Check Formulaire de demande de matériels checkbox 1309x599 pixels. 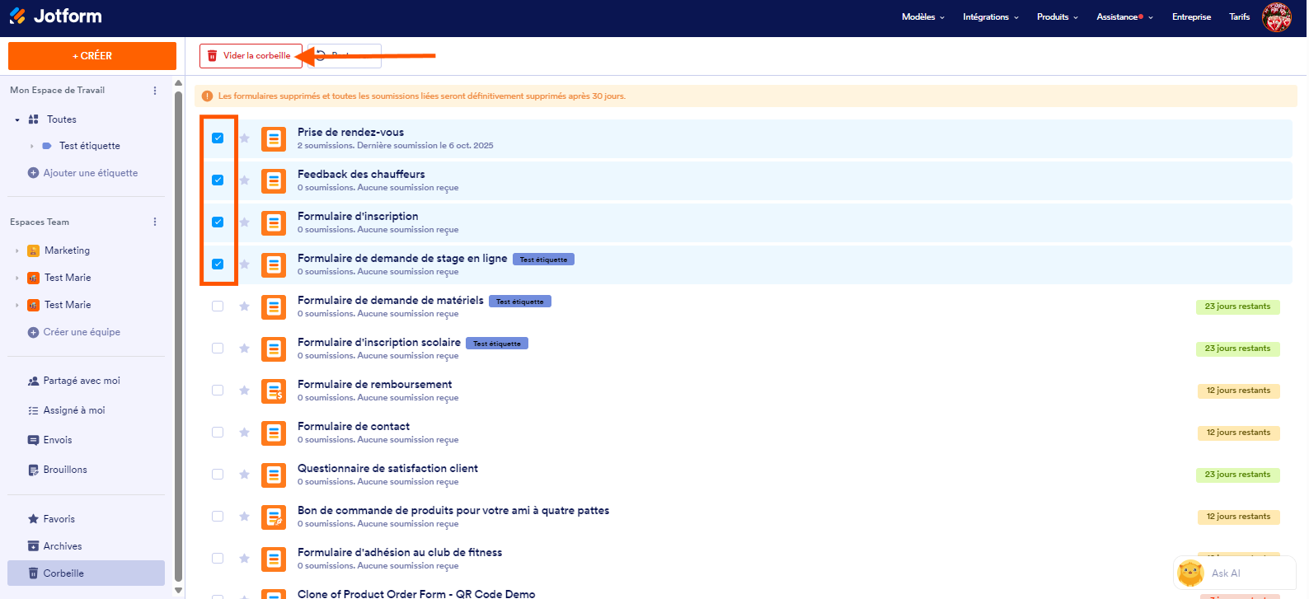coord(218,307)
